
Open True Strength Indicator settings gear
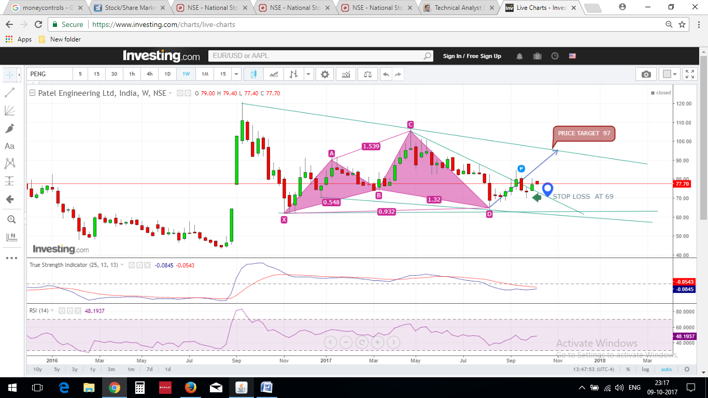139,265
